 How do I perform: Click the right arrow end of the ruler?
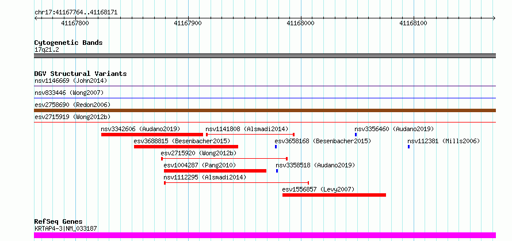click(x=494, y=18)
